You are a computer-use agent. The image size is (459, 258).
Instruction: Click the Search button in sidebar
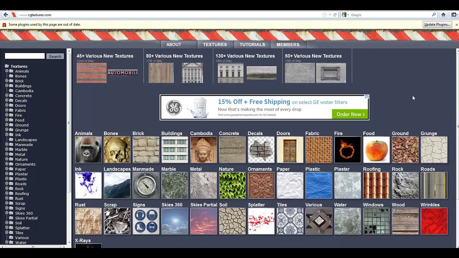55,56
